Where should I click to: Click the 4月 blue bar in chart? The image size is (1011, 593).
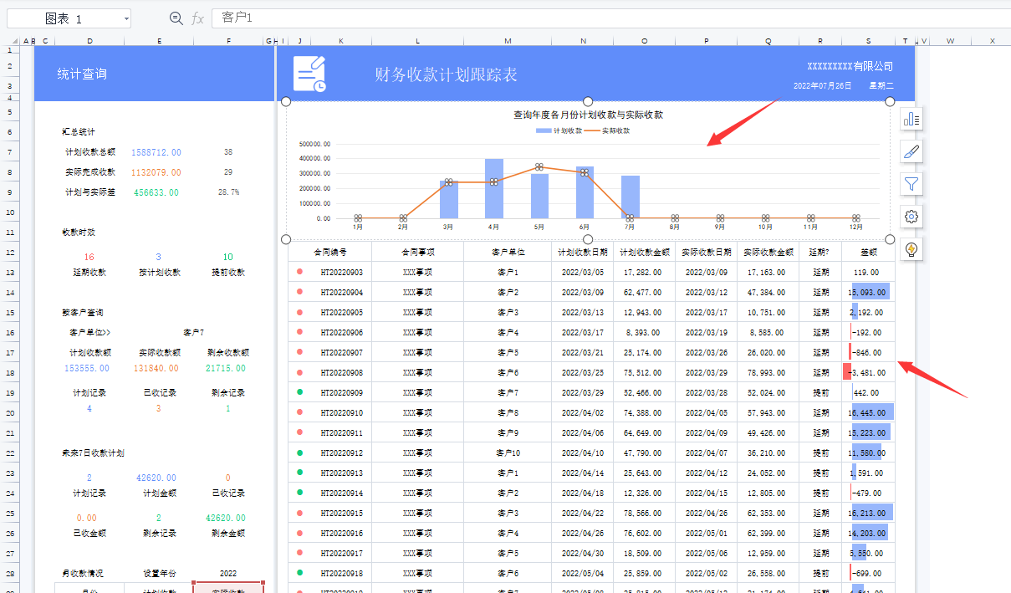pos(494,188)
